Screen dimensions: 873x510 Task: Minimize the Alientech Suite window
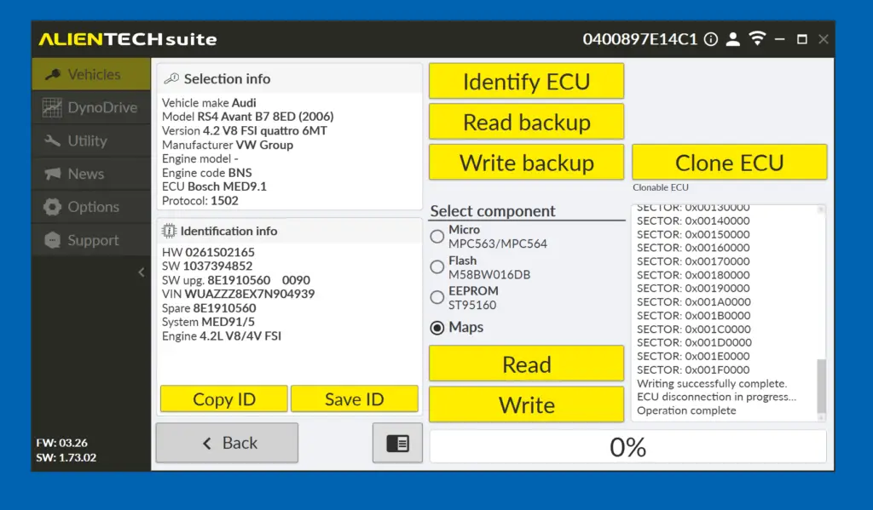click(x=780, y=39)
